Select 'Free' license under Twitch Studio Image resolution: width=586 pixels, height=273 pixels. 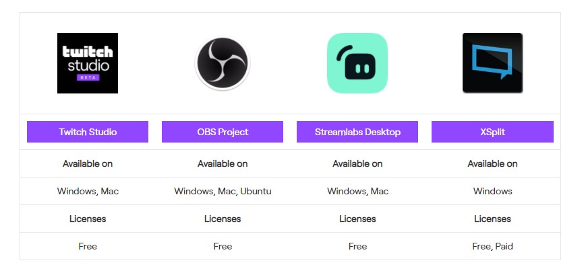(88, 246)
